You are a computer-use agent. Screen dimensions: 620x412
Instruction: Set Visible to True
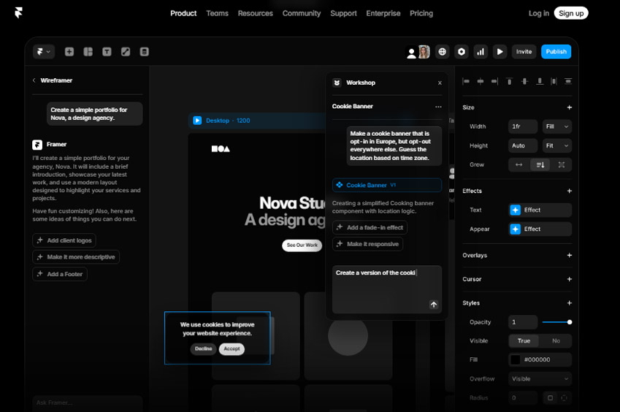coord(524,341)
